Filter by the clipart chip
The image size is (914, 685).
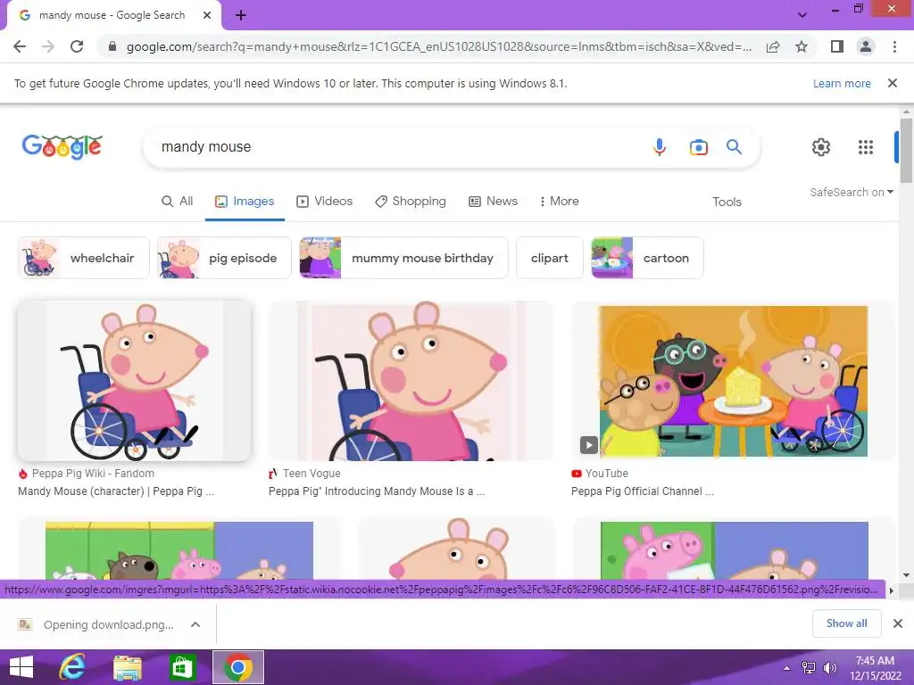(549, 258)
